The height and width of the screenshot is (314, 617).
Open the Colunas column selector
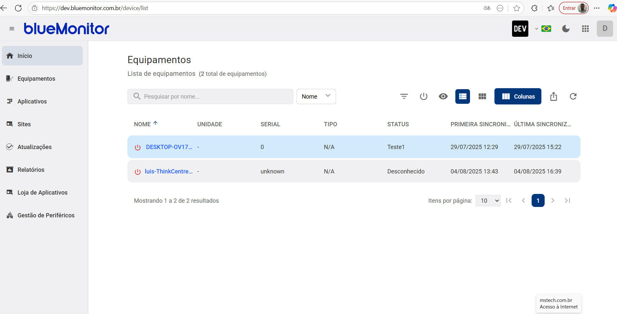pyautogui.click(x=518, y=96)
